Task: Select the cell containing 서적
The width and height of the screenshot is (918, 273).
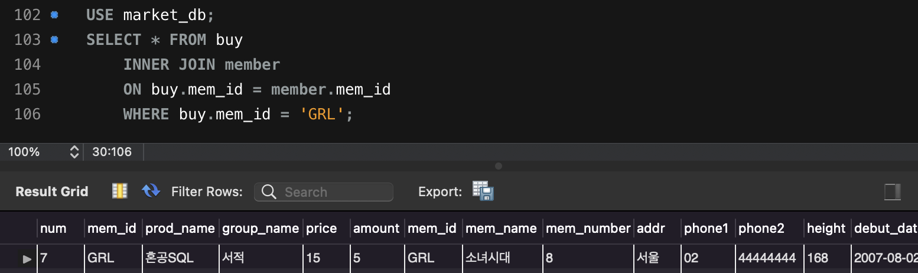Action: 261,258
